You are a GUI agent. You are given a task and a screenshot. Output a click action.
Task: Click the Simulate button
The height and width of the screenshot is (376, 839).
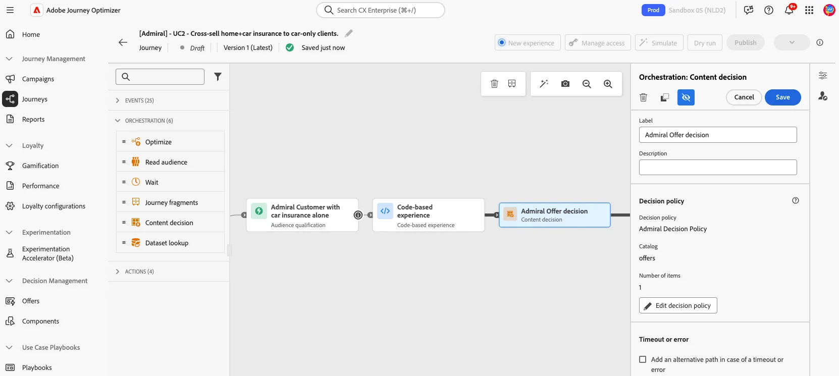click(x=659, y=42)
